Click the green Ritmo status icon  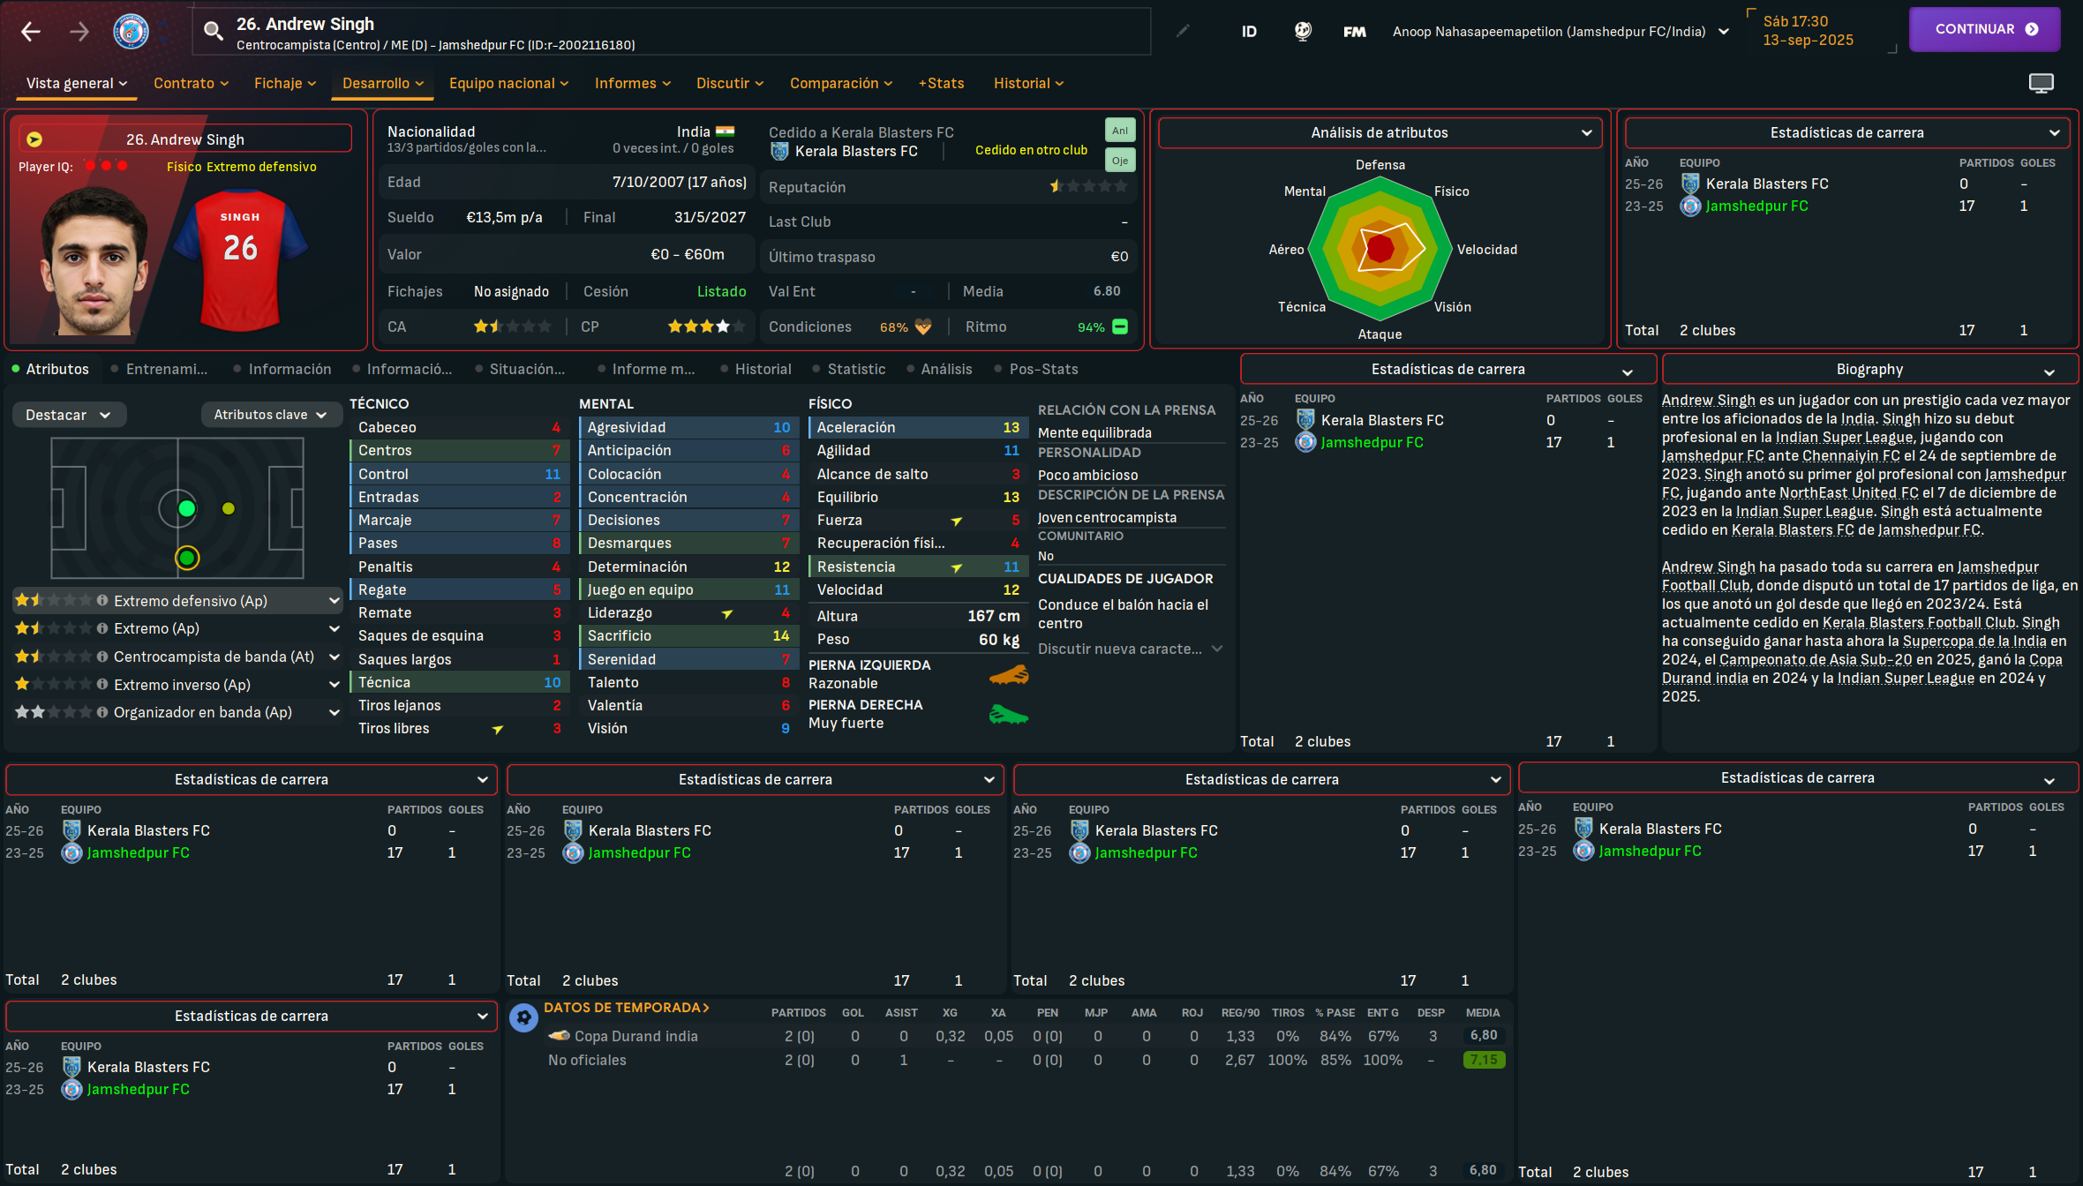pyautogui.click(x=1120, y=327)
